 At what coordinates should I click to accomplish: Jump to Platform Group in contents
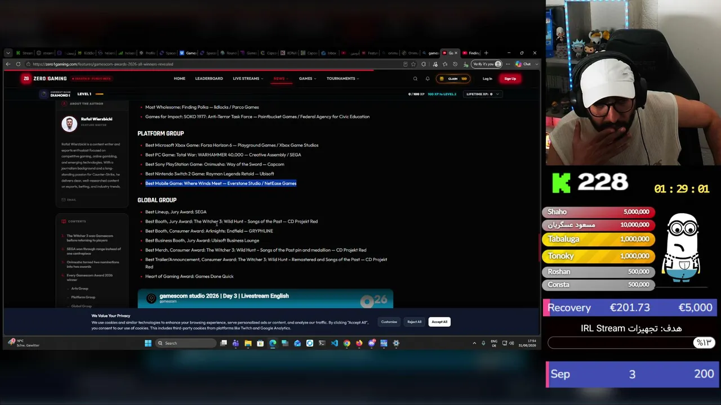click(x=83, y=297)
